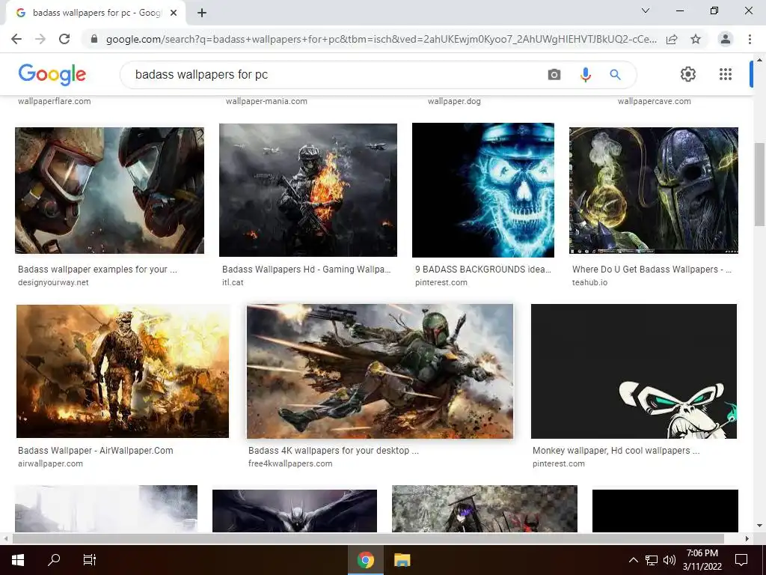Open the notification center icon
This screenshot has width=766, height=575.
[741, 560]
